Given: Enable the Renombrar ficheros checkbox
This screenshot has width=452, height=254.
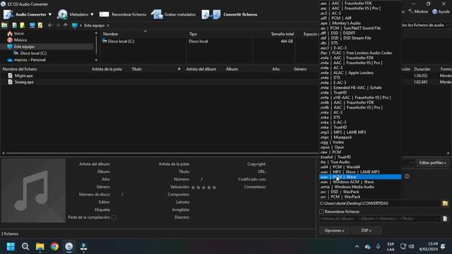Looking at the screenshot, I should click(x=321, y=212).
